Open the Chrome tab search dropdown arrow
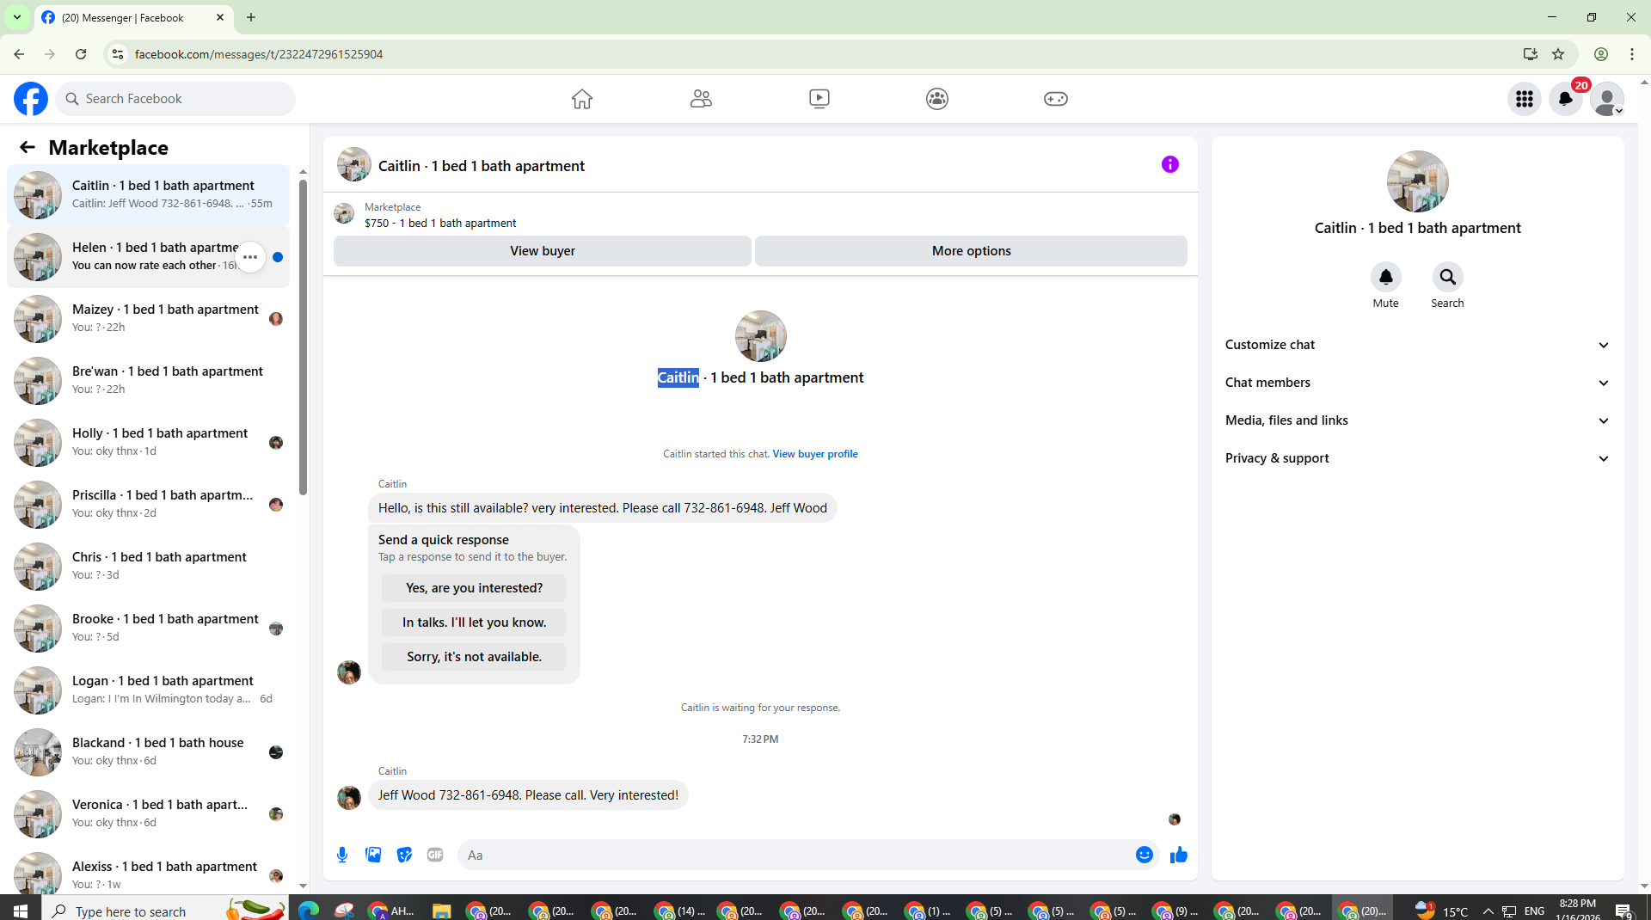The width and height of the screenshot is (1651, 920). pyautogui.click(x=17, y=17)
